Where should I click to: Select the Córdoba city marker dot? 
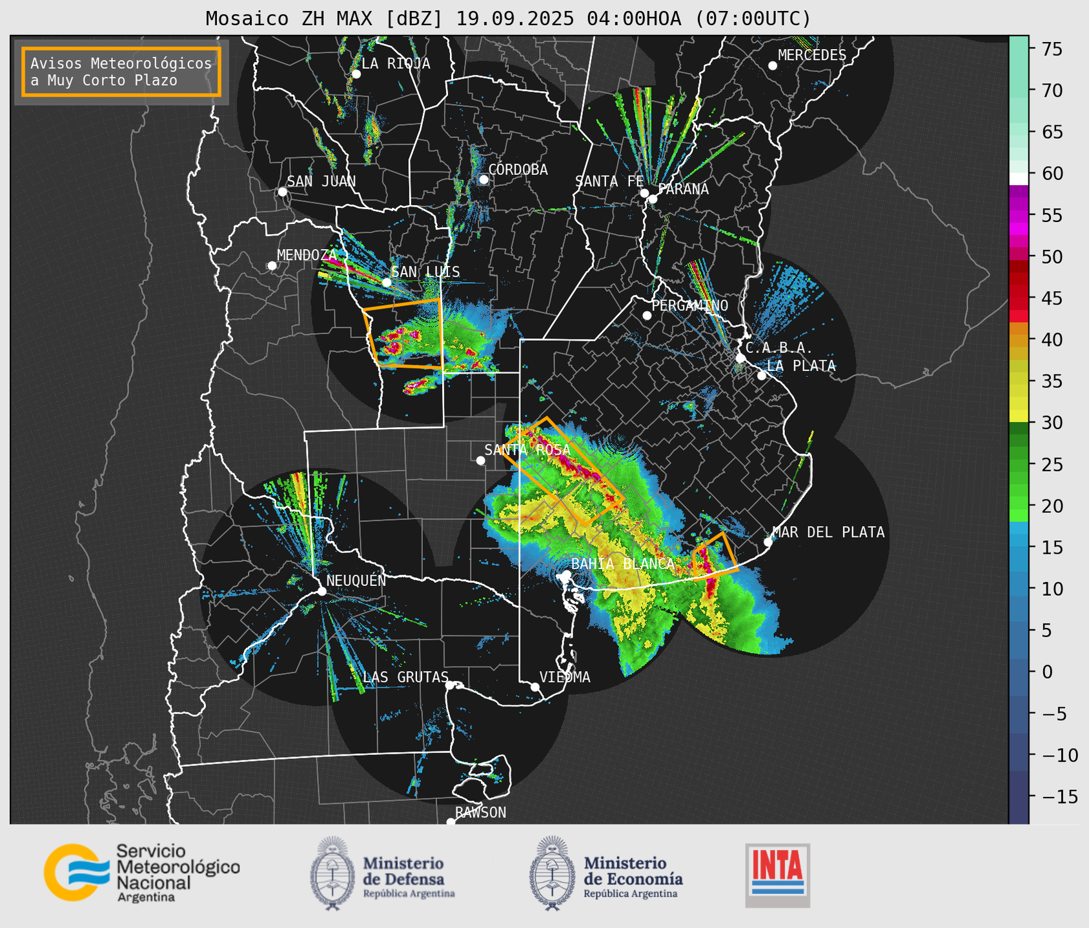click(483, 179)
